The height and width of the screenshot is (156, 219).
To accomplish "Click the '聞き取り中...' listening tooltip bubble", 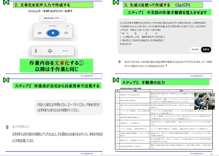I will (53, 18).
